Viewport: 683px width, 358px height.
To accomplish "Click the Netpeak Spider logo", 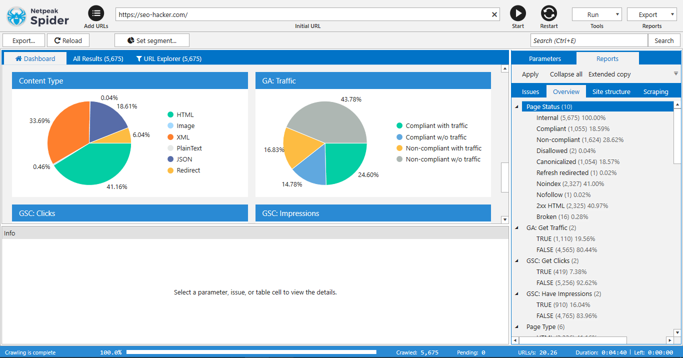I will [x=38, y=15].
